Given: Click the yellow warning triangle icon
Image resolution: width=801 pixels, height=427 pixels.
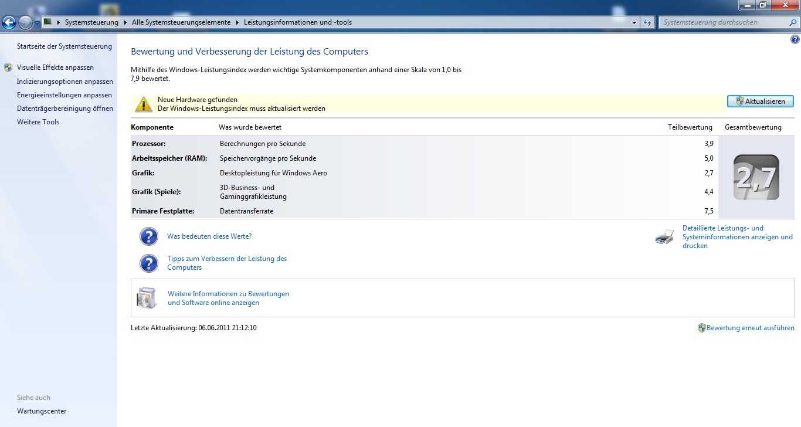Looking at the screenshot, I should pos(144,104).
